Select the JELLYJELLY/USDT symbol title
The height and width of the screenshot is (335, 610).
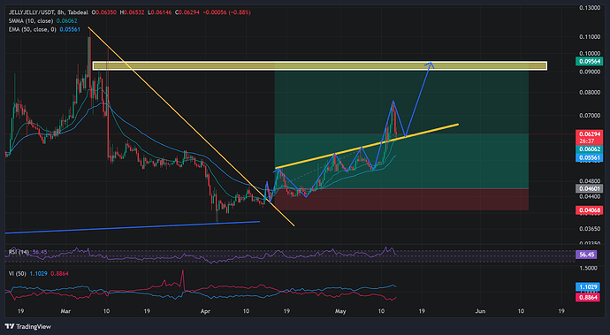pos(32,12)
